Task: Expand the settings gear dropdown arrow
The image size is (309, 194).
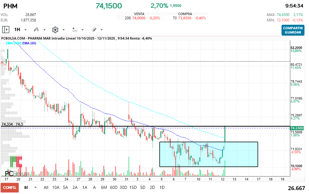Action: click(x=64, y=30)
